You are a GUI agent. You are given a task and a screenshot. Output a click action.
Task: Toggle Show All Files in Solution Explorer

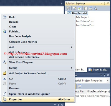(x=75, y=8)
